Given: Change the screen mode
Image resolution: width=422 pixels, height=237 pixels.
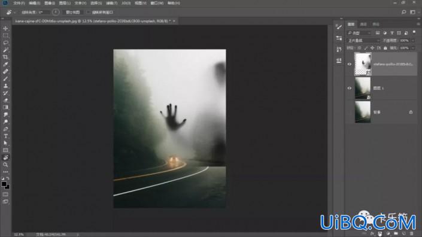Looking at the screenshot, I should 5,202.
